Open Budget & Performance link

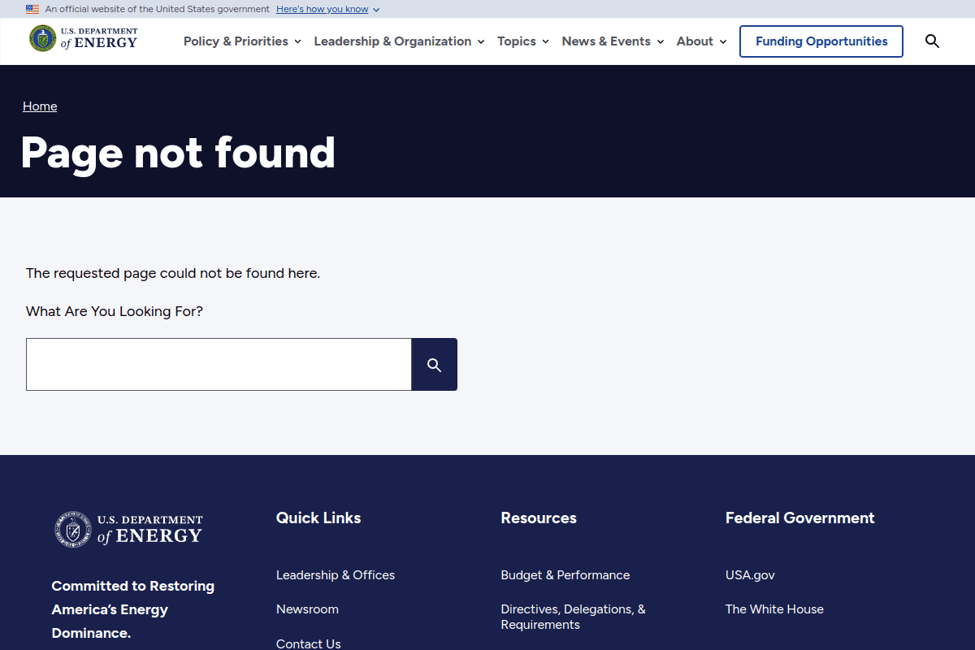tap(565, 575)
